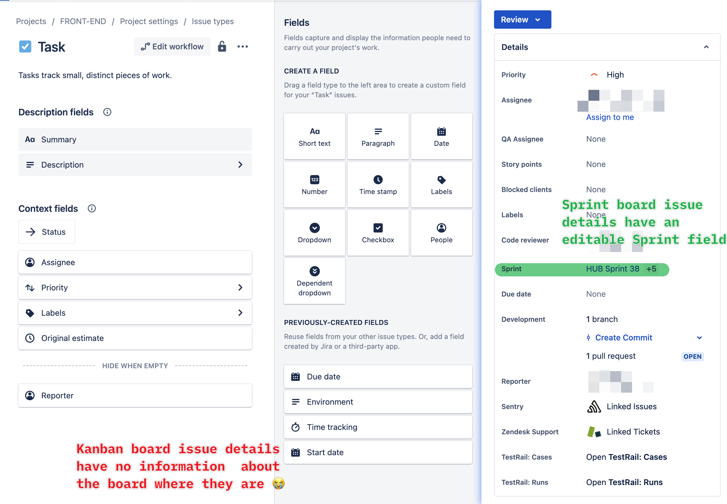Select the Original estimate field row
The width and height of the screenshot is (727, 504).
tap(135, 338)
